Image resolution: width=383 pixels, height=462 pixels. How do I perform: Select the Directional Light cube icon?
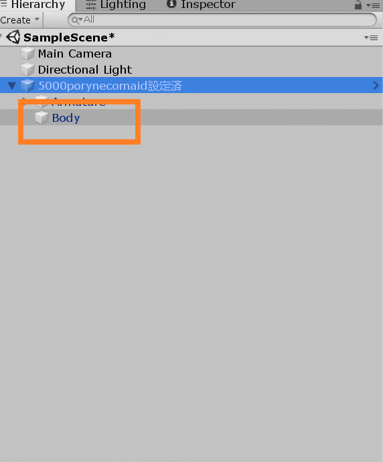(x=27, y=70)
